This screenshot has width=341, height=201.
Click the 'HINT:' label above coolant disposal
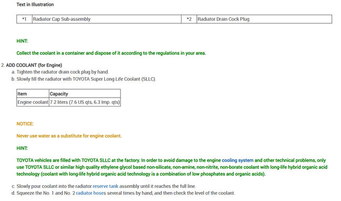point(22,41)
